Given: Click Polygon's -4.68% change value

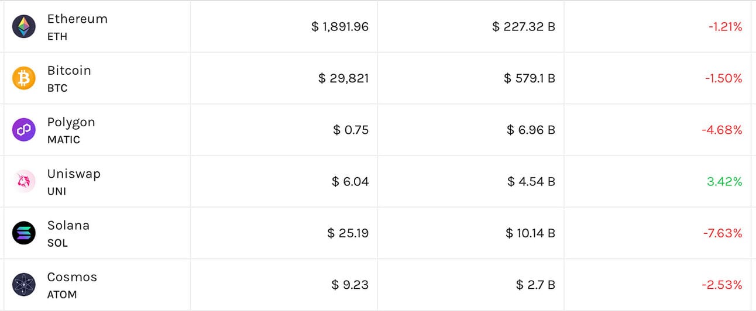Looking at the screenshot, I should coord(721,130).
